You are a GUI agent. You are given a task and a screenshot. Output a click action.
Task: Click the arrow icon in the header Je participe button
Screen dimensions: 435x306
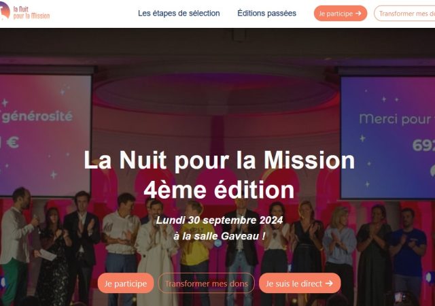[x=358, y=13]
